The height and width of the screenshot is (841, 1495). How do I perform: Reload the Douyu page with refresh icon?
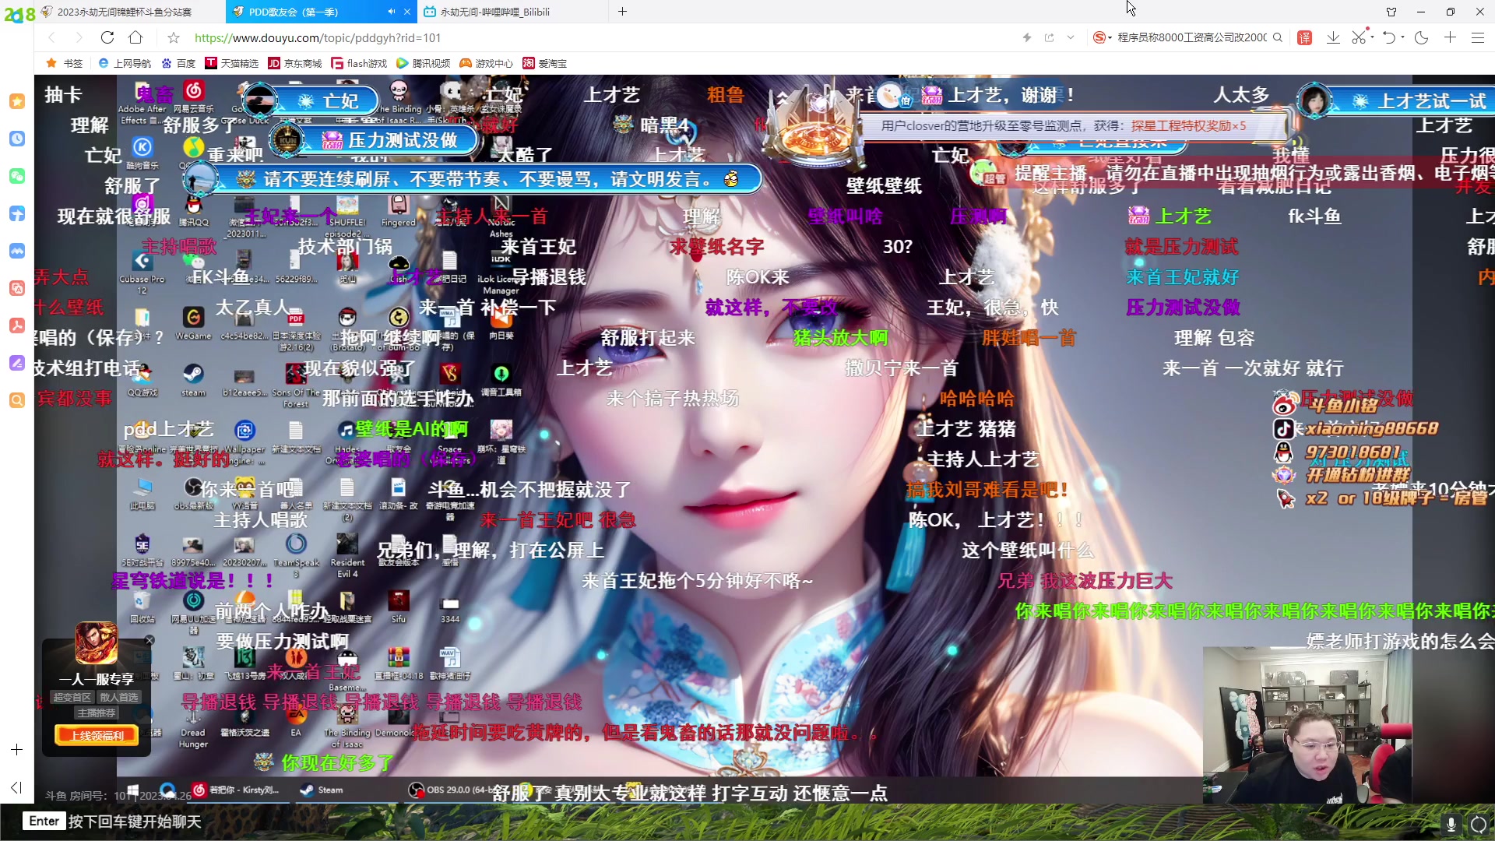click(107, 37)
